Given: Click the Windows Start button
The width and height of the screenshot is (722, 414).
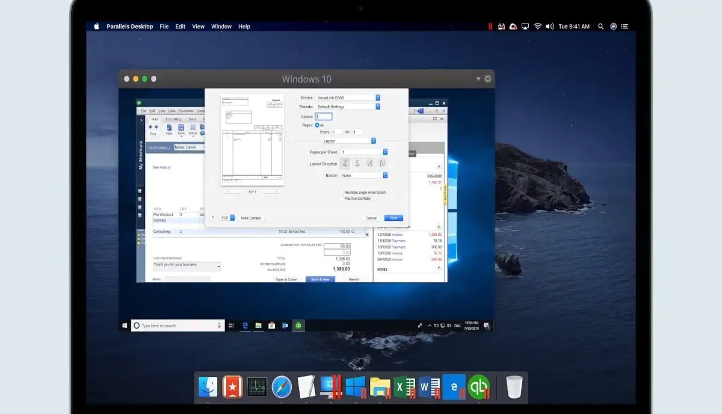Looking at the screenshot, I should point(125,326).
